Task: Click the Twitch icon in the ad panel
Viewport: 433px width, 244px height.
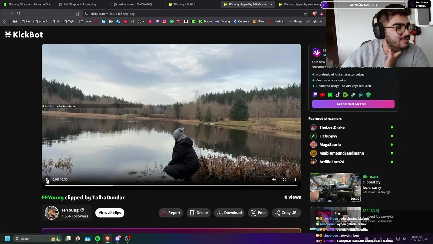Action: coord(315,95)
